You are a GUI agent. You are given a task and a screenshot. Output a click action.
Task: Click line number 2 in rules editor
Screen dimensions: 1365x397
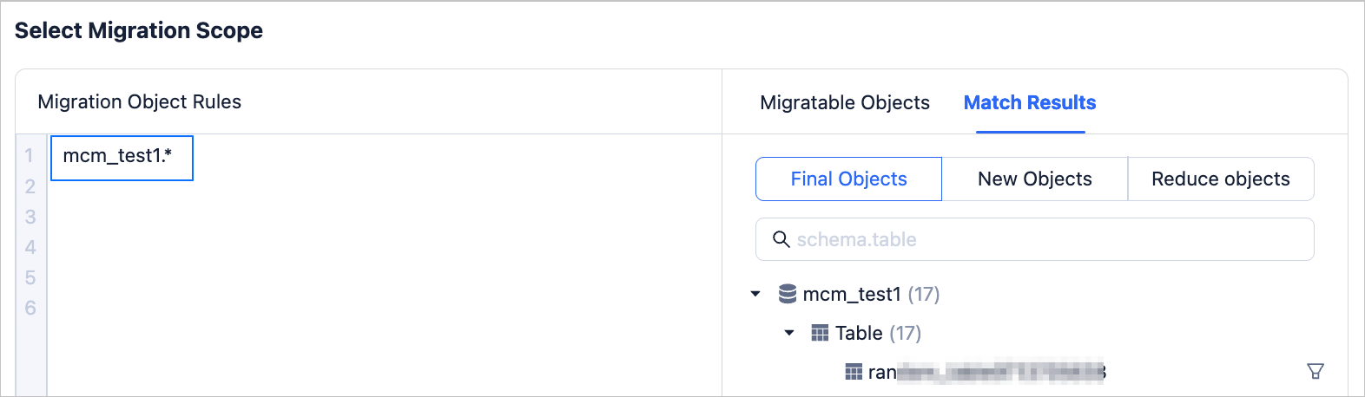click(x=30, y=186)
